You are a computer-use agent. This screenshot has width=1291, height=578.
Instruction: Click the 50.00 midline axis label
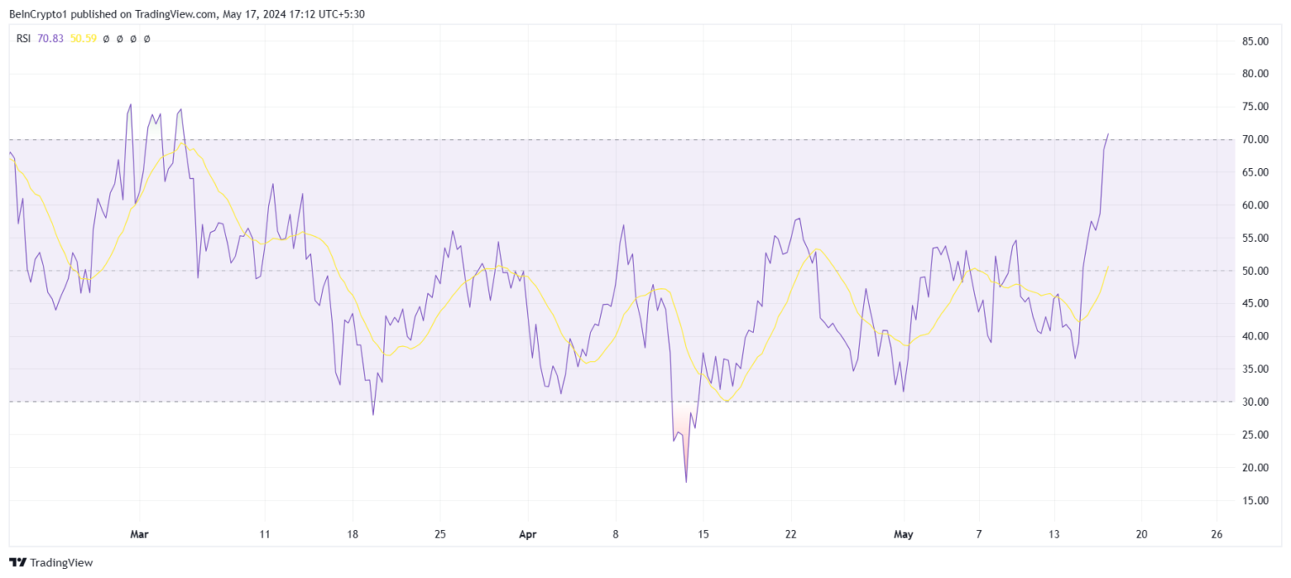click(1257, 271)
